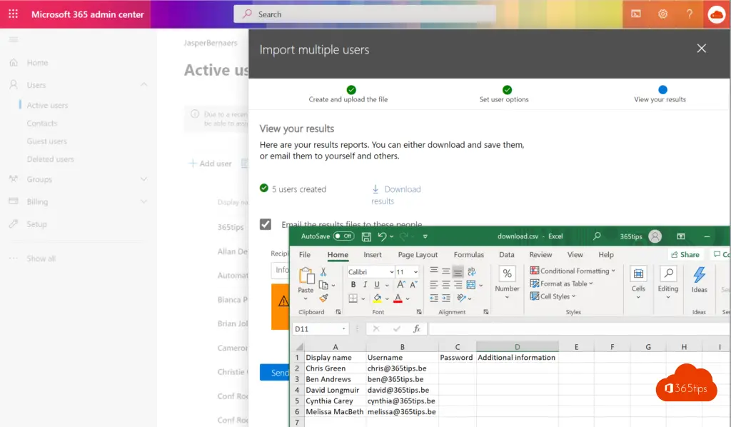731x427 pixels.
Task: Collapse the Users section chevron
Action: click(x=143, y=84)
